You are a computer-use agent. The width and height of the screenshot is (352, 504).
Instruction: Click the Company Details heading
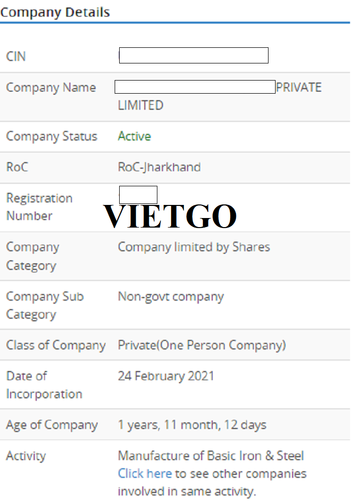(x=55, y=12)
